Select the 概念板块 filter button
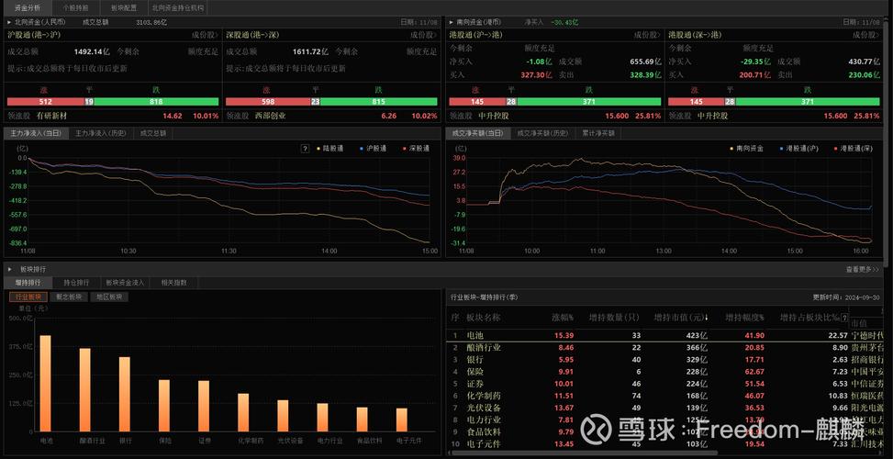Screen dimensions: 893x459 (x=69, y=297)
